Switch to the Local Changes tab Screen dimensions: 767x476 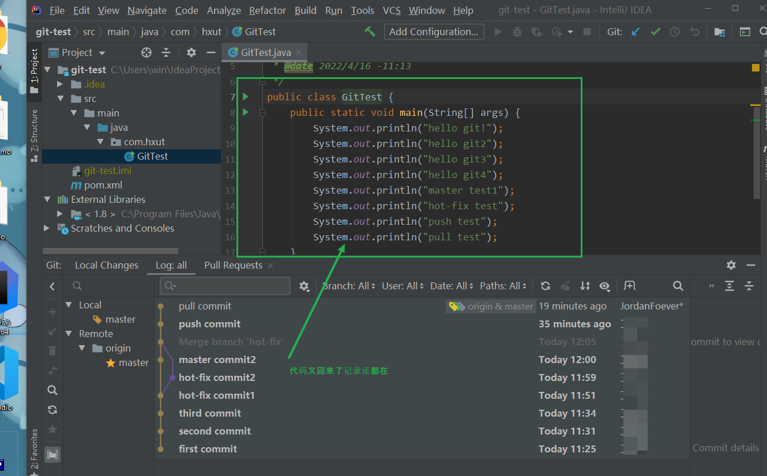[x=107, y=265]
